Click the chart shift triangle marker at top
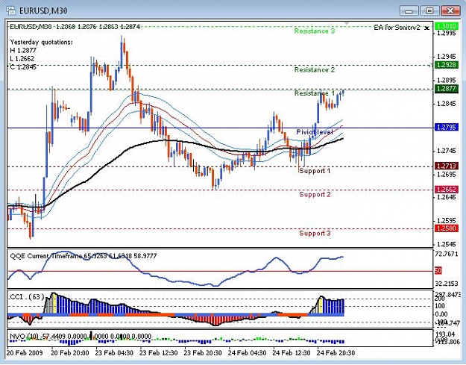 [x=346, y=23]
